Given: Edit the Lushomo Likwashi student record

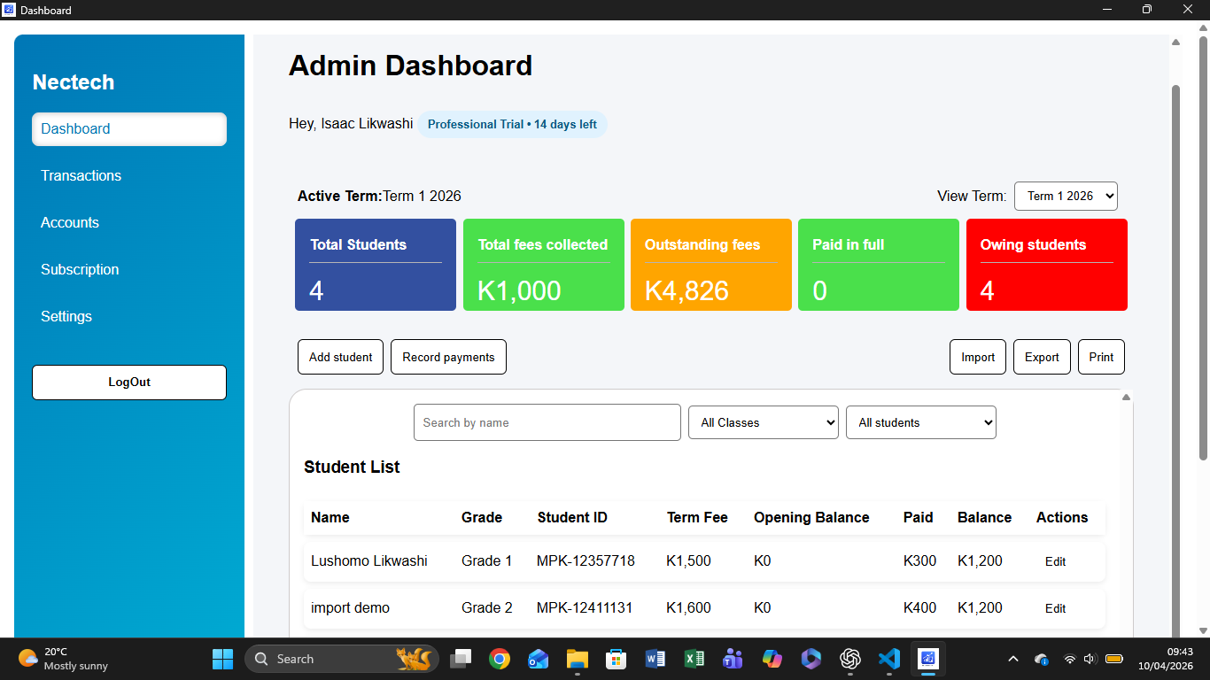Looking at the screenshot, I should pyautogui.click(x=1055, y=561).
